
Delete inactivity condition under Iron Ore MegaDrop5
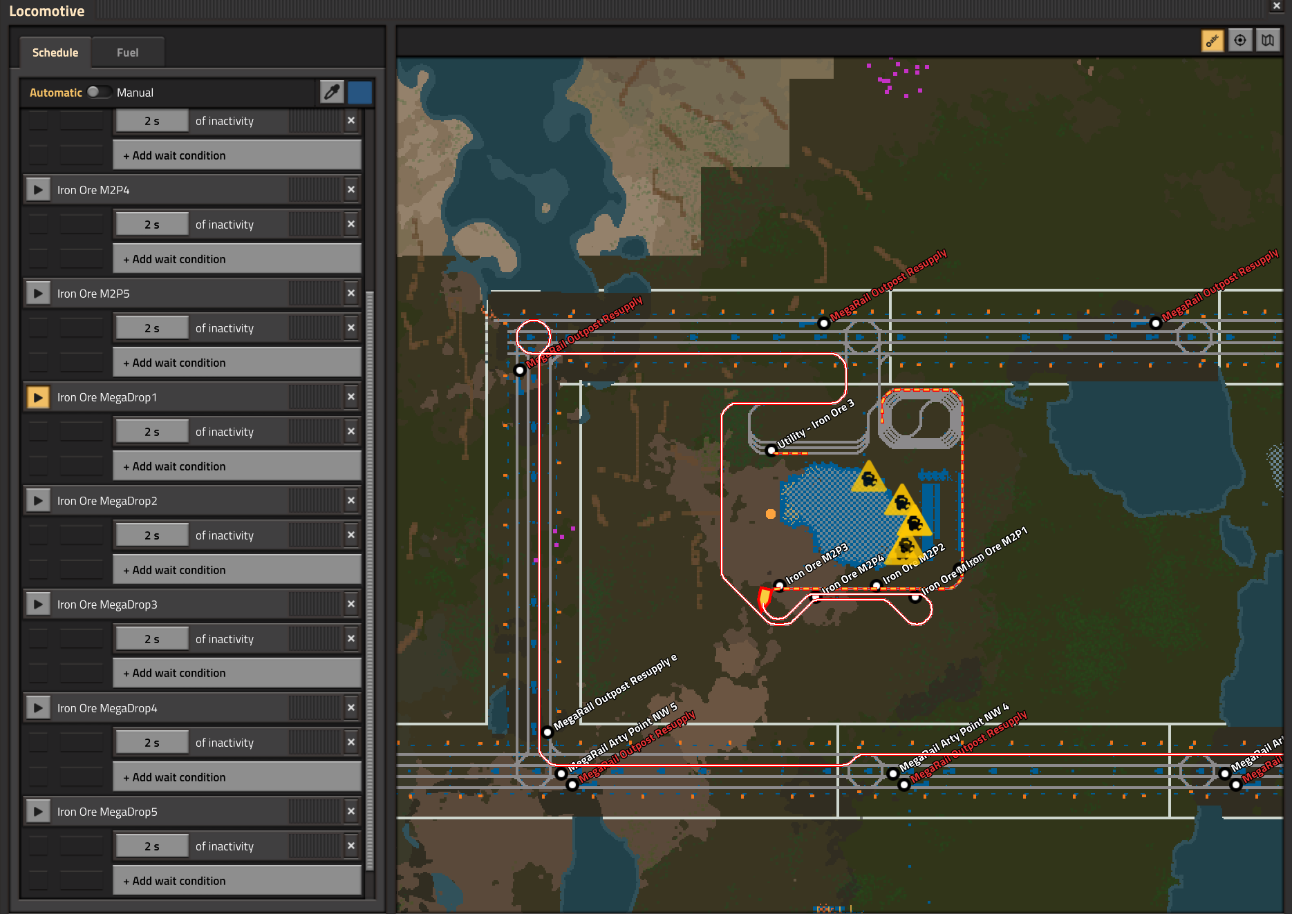[351, 846]
